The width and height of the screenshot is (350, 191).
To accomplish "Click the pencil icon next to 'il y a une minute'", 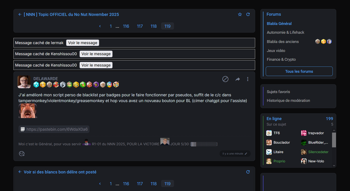I will click(x=246, y=153).
